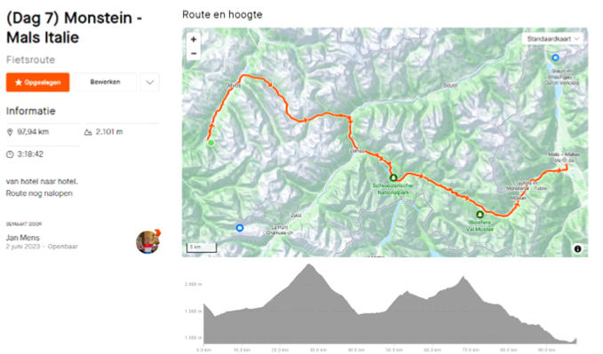
Task: Click the route end marker at Mals
Action: pyautogui.click(x=566, y=167)
